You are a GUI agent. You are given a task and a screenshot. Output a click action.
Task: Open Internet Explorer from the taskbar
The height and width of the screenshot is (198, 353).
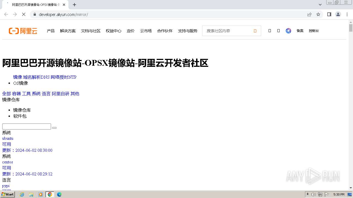point(22,194)
